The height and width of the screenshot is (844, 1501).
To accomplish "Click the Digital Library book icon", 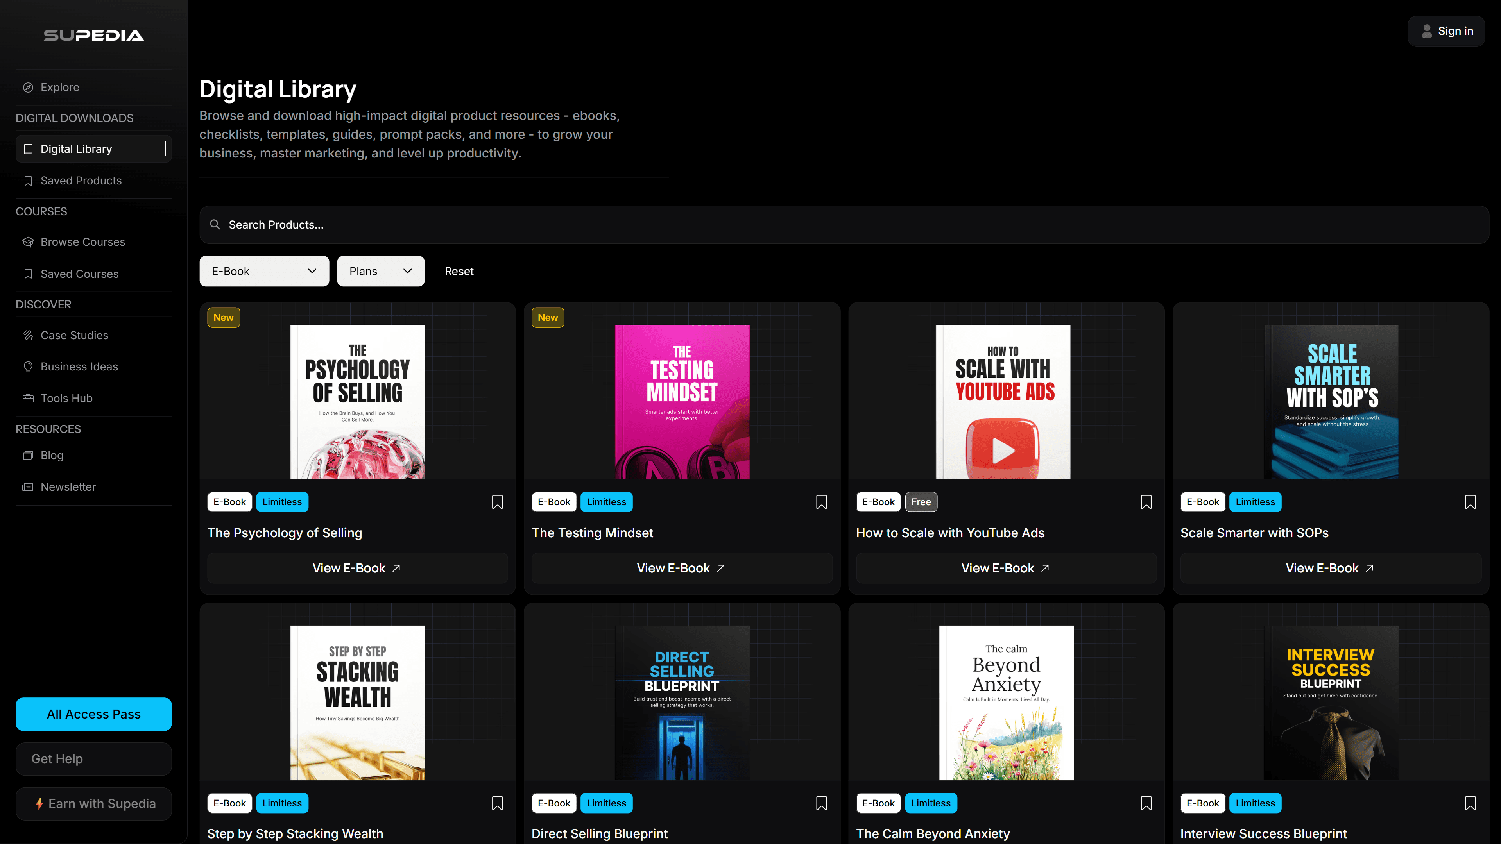I will (28, 149).
